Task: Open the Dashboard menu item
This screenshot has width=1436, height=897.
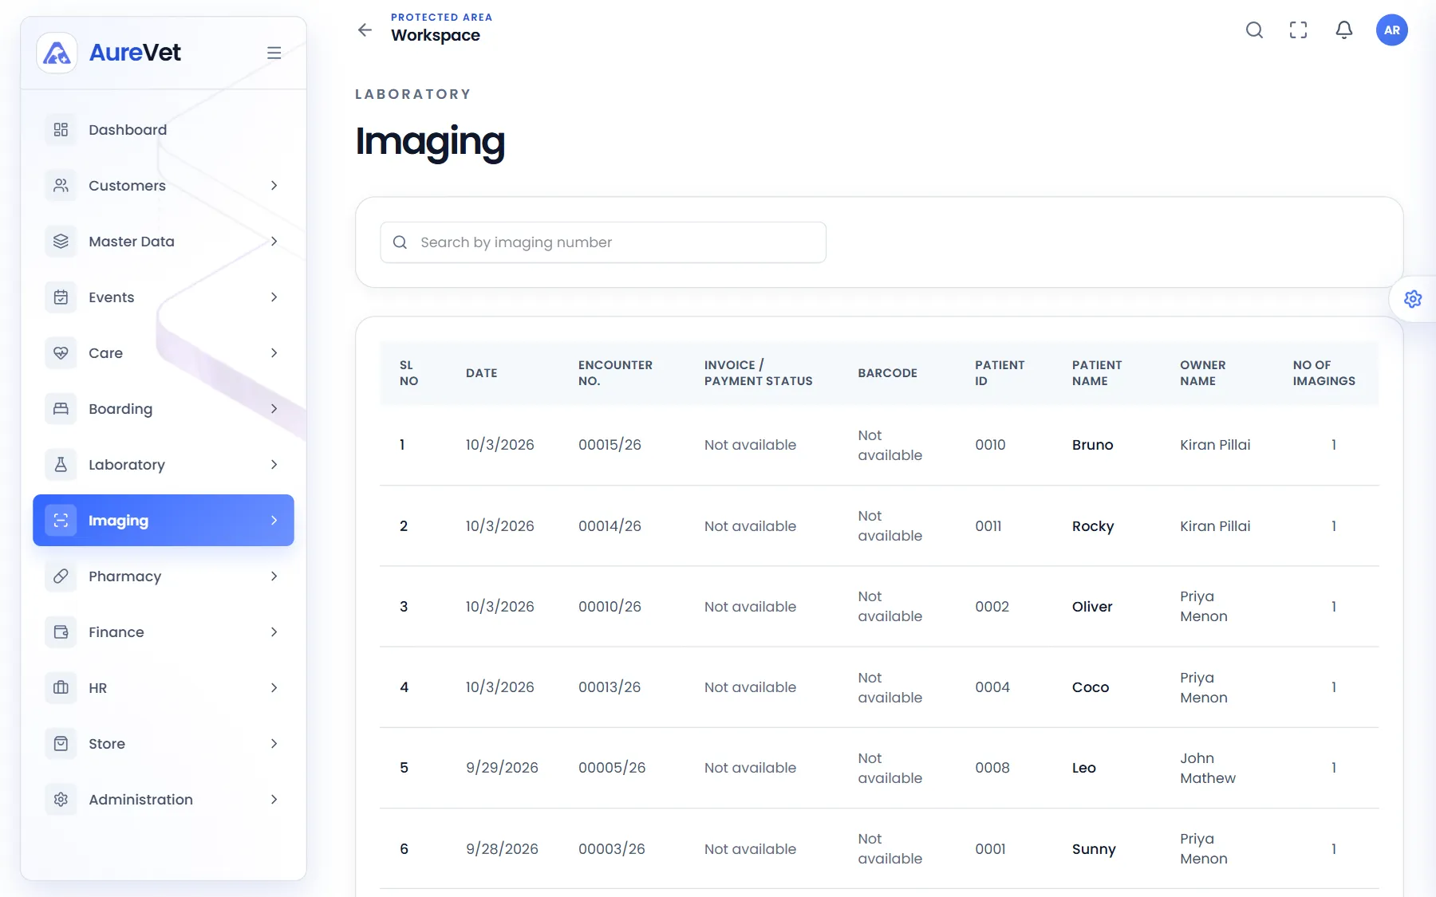Action: [164, 130]
